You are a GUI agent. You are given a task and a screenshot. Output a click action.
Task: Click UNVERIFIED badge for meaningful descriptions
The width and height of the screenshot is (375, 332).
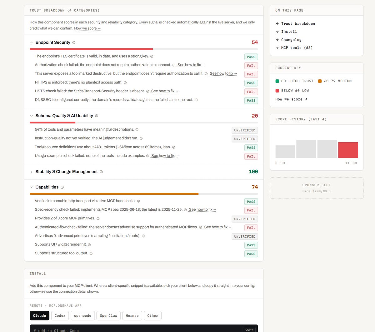coord(245,130)
